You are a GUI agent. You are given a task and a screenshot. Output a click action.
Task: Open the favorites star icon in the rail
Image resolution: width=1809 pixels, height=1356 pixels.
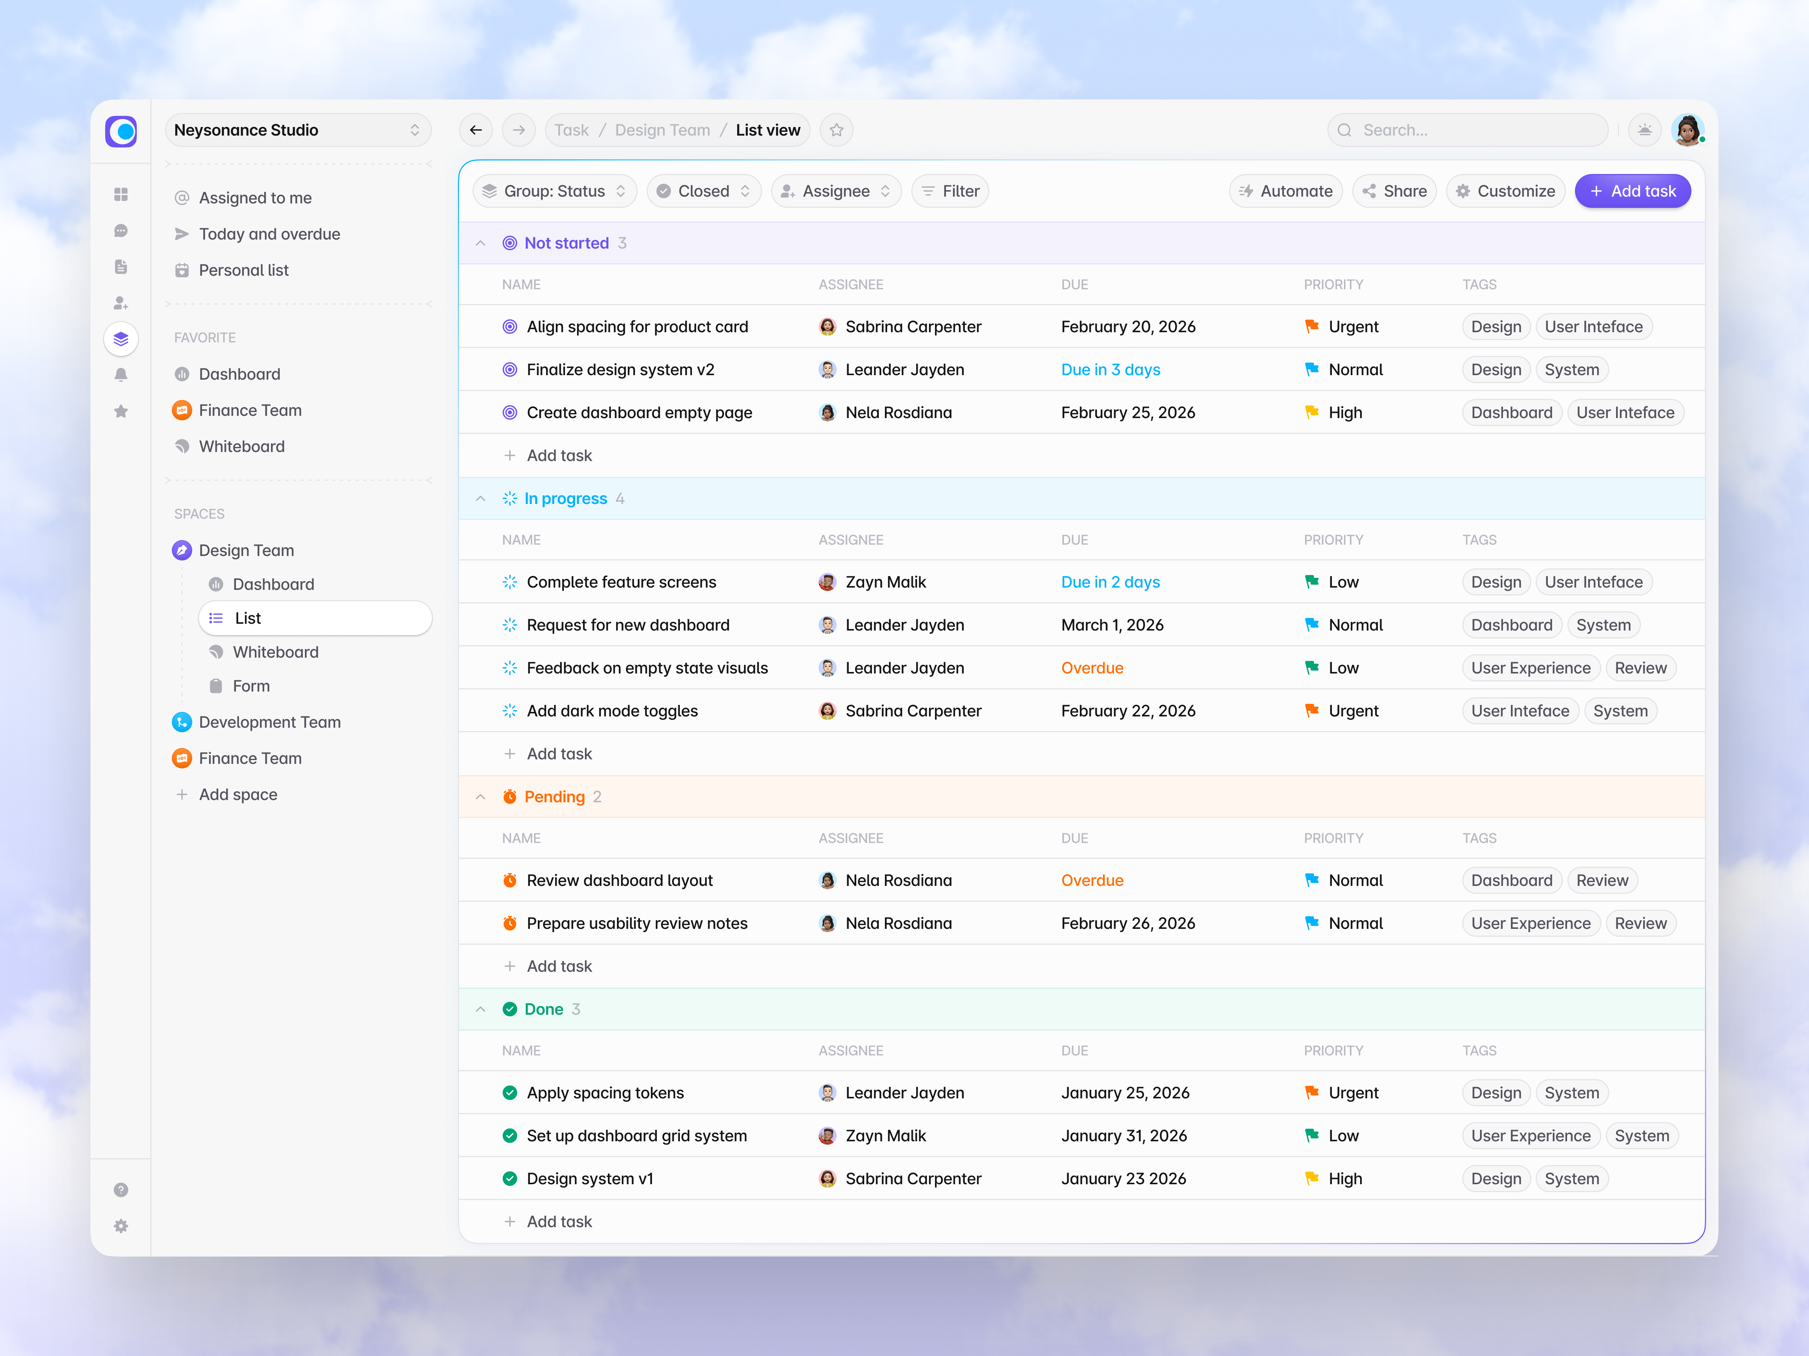pyautogui.click(x=121, y=411)
